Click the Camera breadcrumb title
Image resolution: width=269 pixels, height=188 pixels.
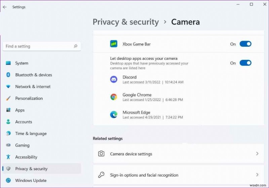186,22
